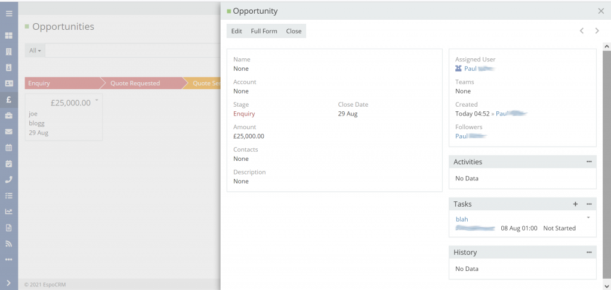Open the History panel ellipsis menu
This screenshot has width=611, height=290.
coord(589,252)
